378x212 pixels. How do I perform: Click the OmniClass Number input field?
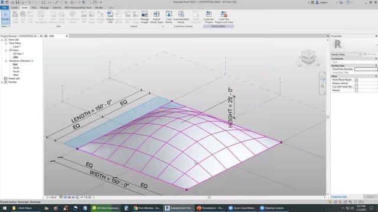coord(366,69)
